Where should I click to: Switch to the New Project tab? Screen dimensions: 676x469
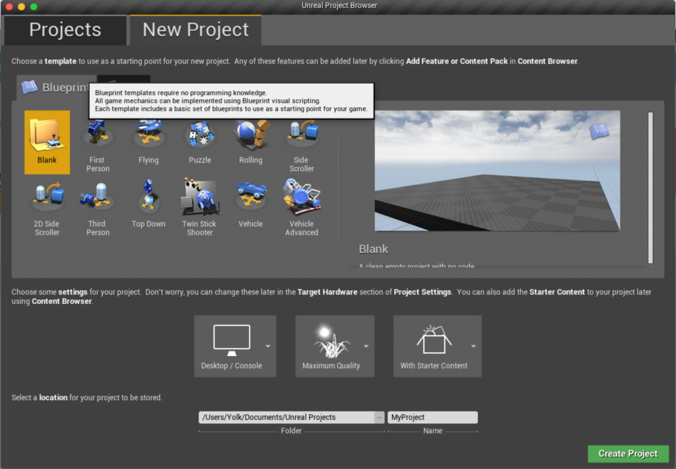click(195, 30)
